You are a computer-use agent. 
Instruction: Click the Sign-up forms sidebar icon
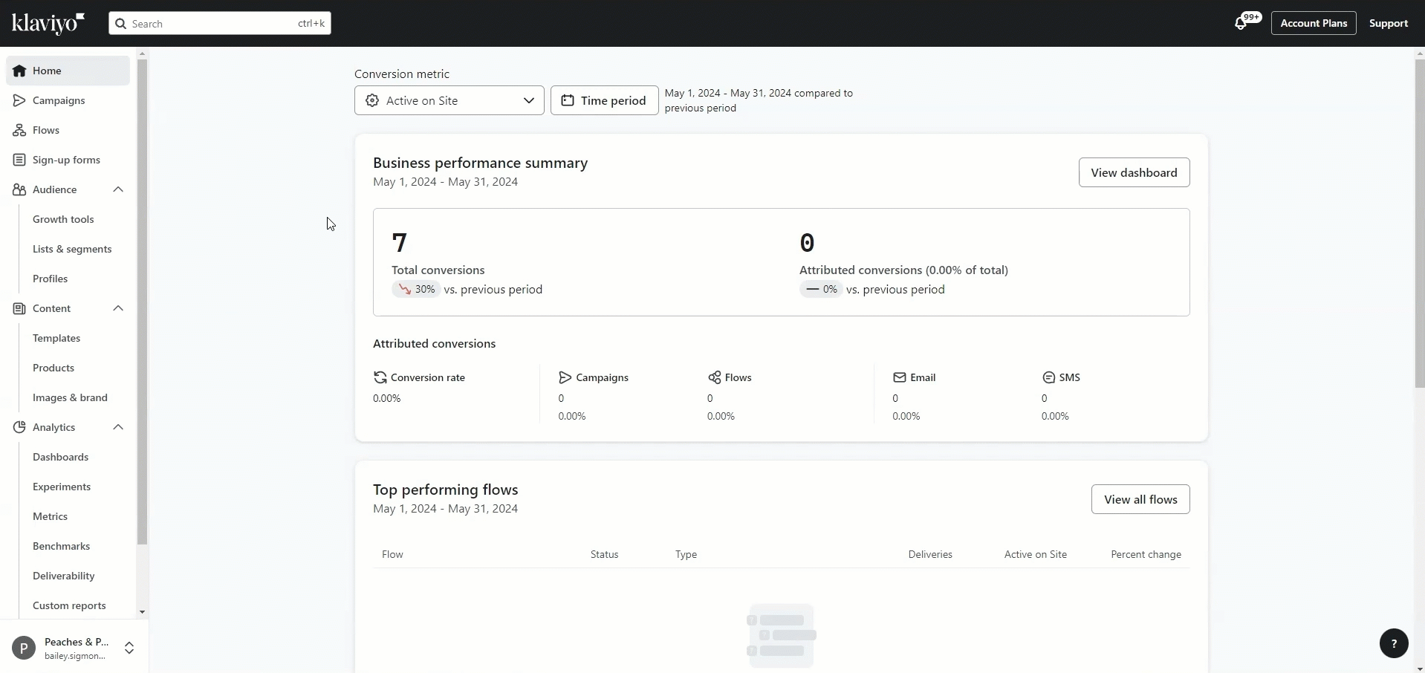point(19,160)
